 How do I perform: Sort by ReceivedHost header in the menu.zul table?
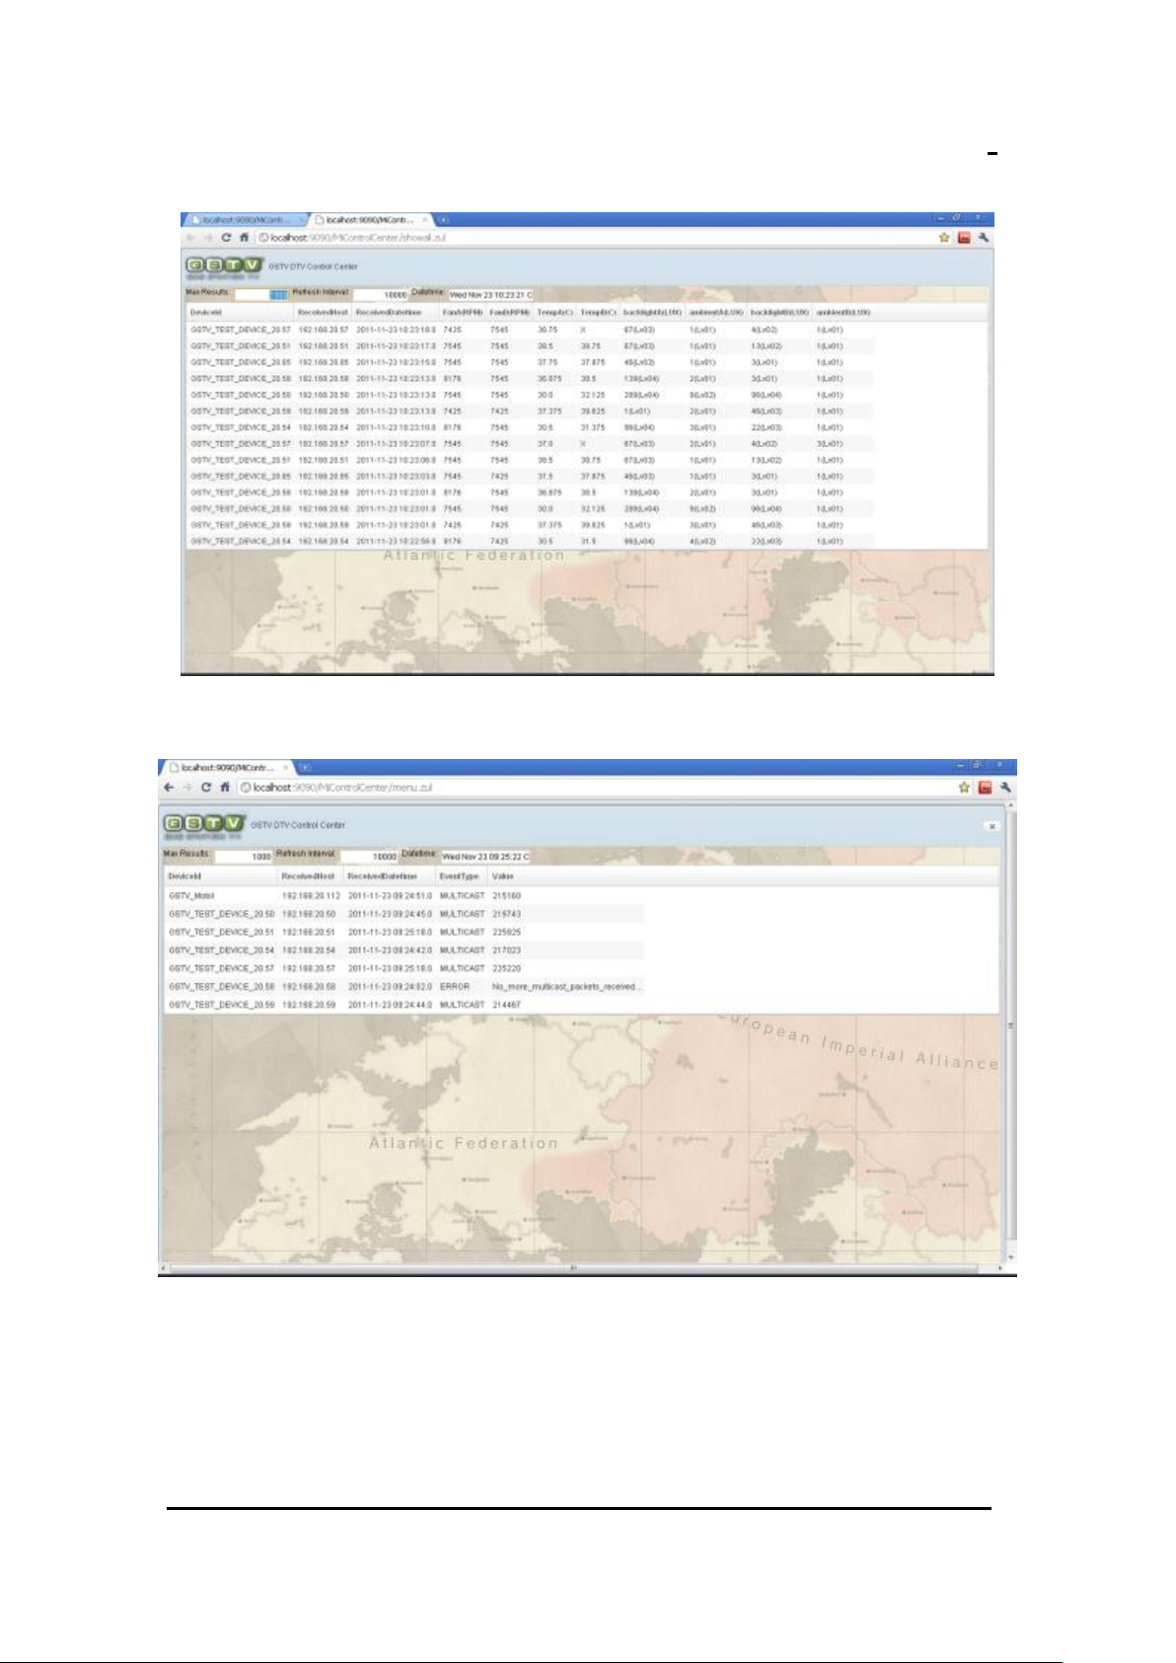(x=308, y=875)
